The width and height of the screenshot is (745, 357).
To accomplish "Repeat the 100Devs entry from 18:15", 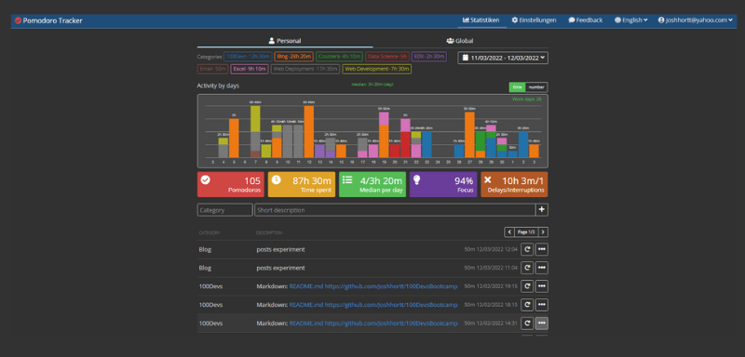I will coord(527,305).
